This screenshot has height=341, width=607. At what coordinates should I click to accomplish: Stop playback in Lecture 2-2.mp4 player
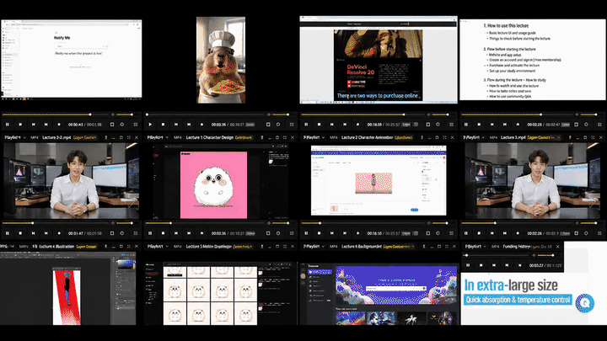point(20,233)
